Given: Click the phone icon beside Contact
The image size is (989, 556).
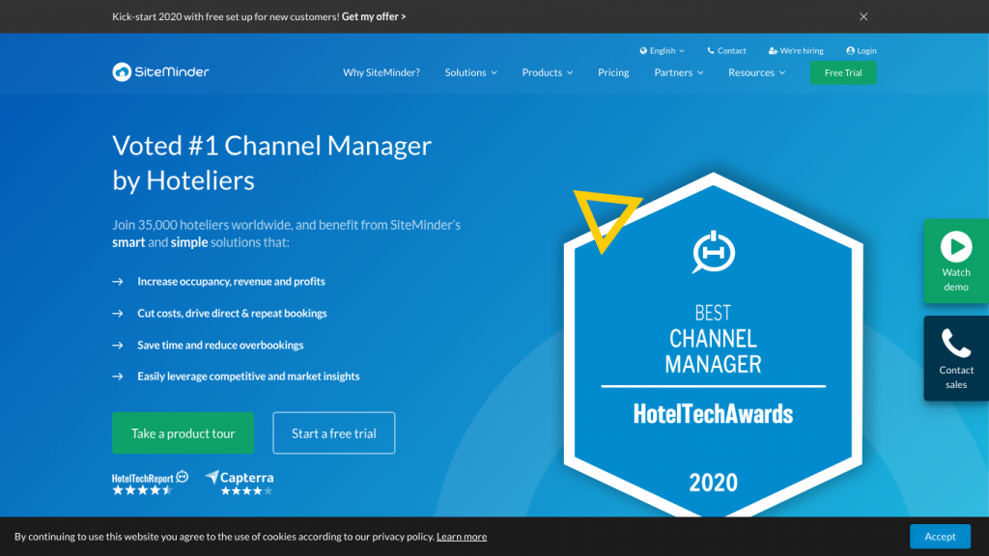Looking at the screenshot, I should click(711, 51).
